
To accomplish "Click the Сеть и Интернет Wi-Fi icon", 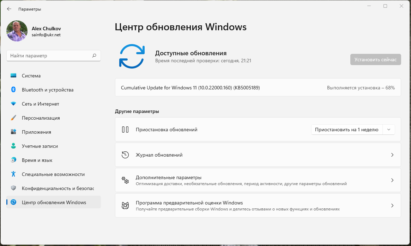I will pos(13,104).
